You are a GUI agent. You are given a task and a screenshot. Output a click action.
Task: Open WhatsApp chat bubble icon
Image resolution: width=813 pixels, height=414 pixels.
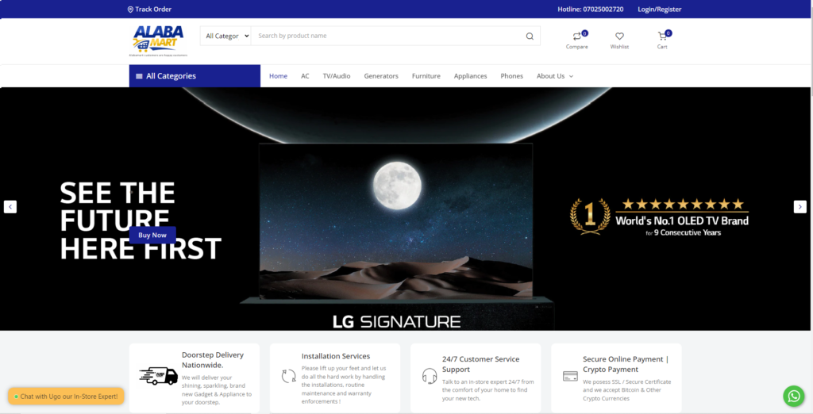(x=793, y=397)
